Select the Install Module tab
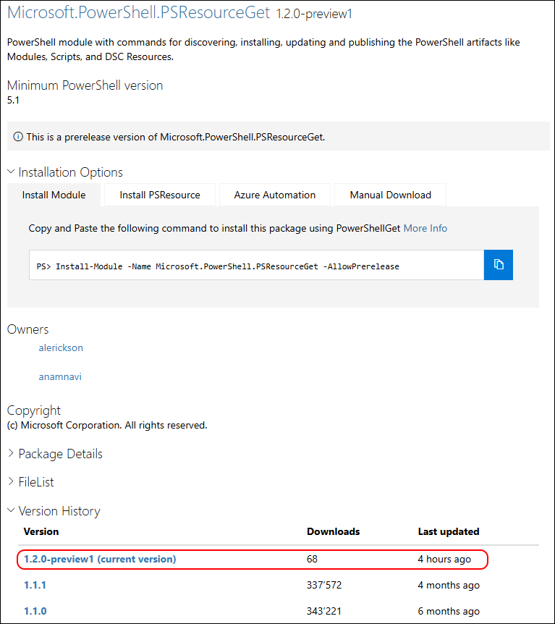 click(54, 195)
